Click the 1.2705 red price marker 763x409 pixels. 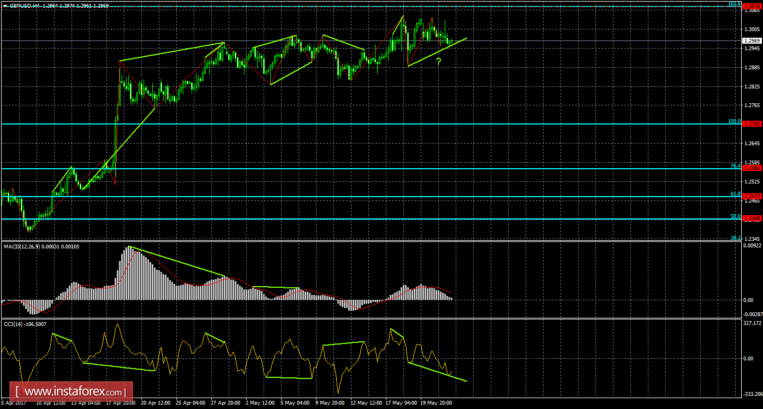(x=752, y=124)
